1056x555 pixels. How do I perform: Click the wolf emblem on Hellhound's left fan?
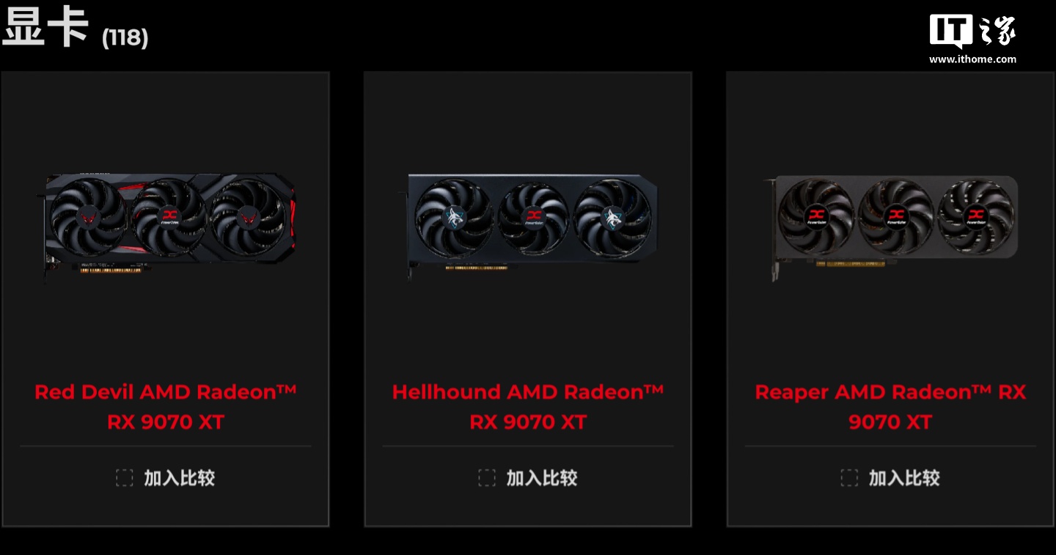pos(453,217)
